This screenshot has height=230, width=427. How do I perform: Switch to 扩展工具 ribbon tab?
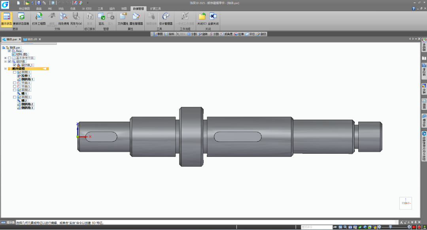[x=155, y=9]
